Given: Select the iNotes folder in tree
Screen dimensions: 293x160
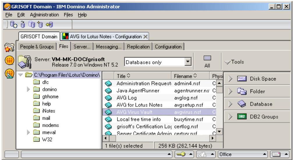Looking at the screenshot, I should (x=49, y=111).
